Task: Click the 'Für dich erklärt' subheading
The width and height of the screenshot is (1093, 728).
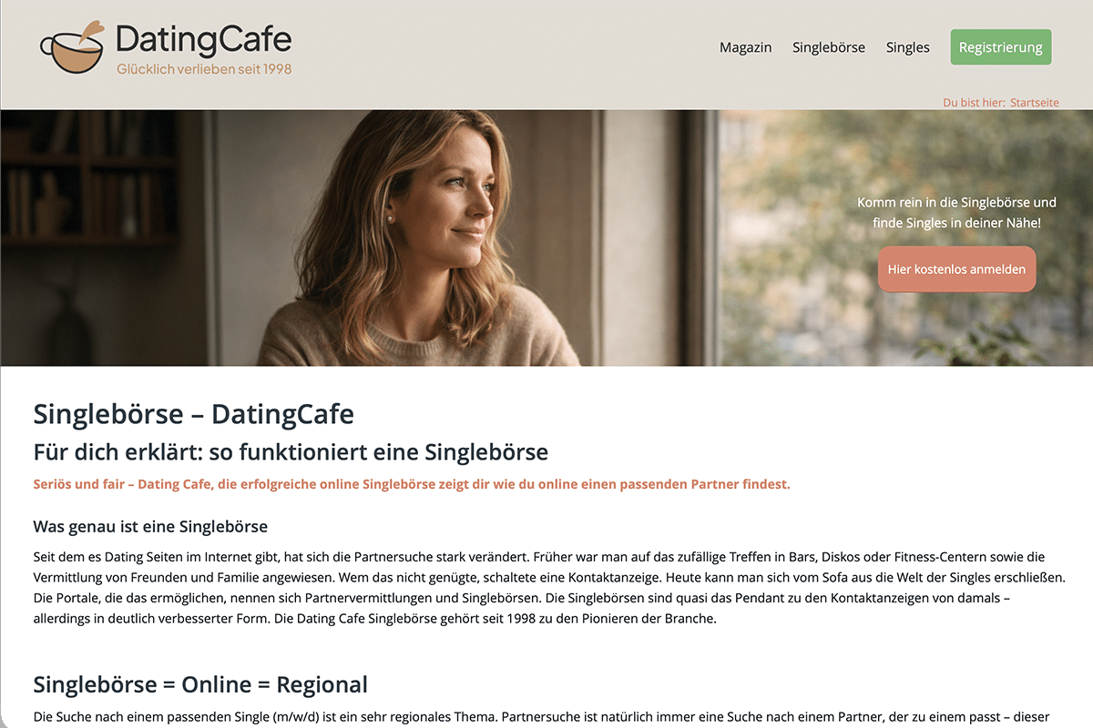Action: point(291,451)
